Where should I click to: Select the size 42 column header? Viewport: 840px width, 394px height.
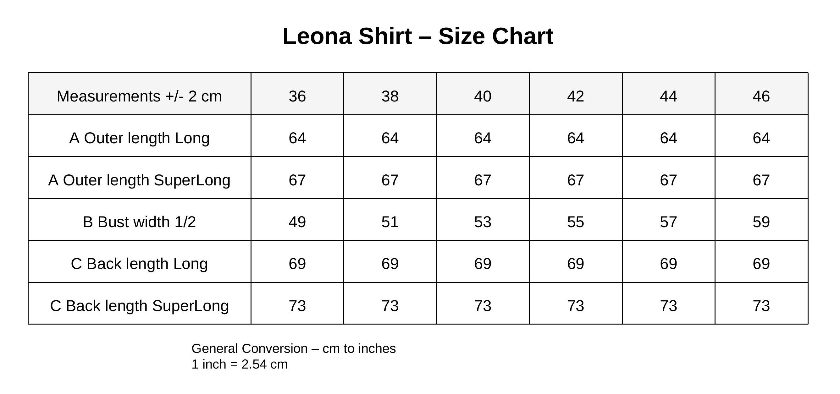tap(576, 96)
